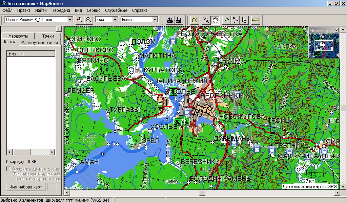Open the Выше detail level dropdown

click(155, 20)
